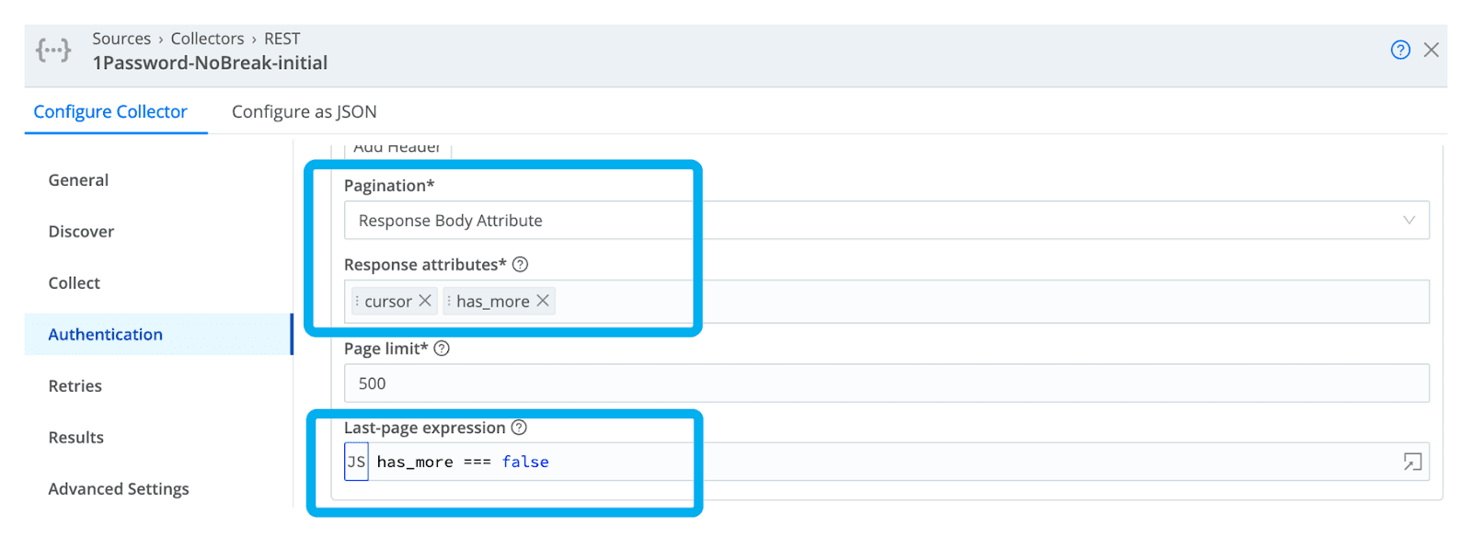Open the Retries section
Viewport: 1472px width, 537px height.
75,386
